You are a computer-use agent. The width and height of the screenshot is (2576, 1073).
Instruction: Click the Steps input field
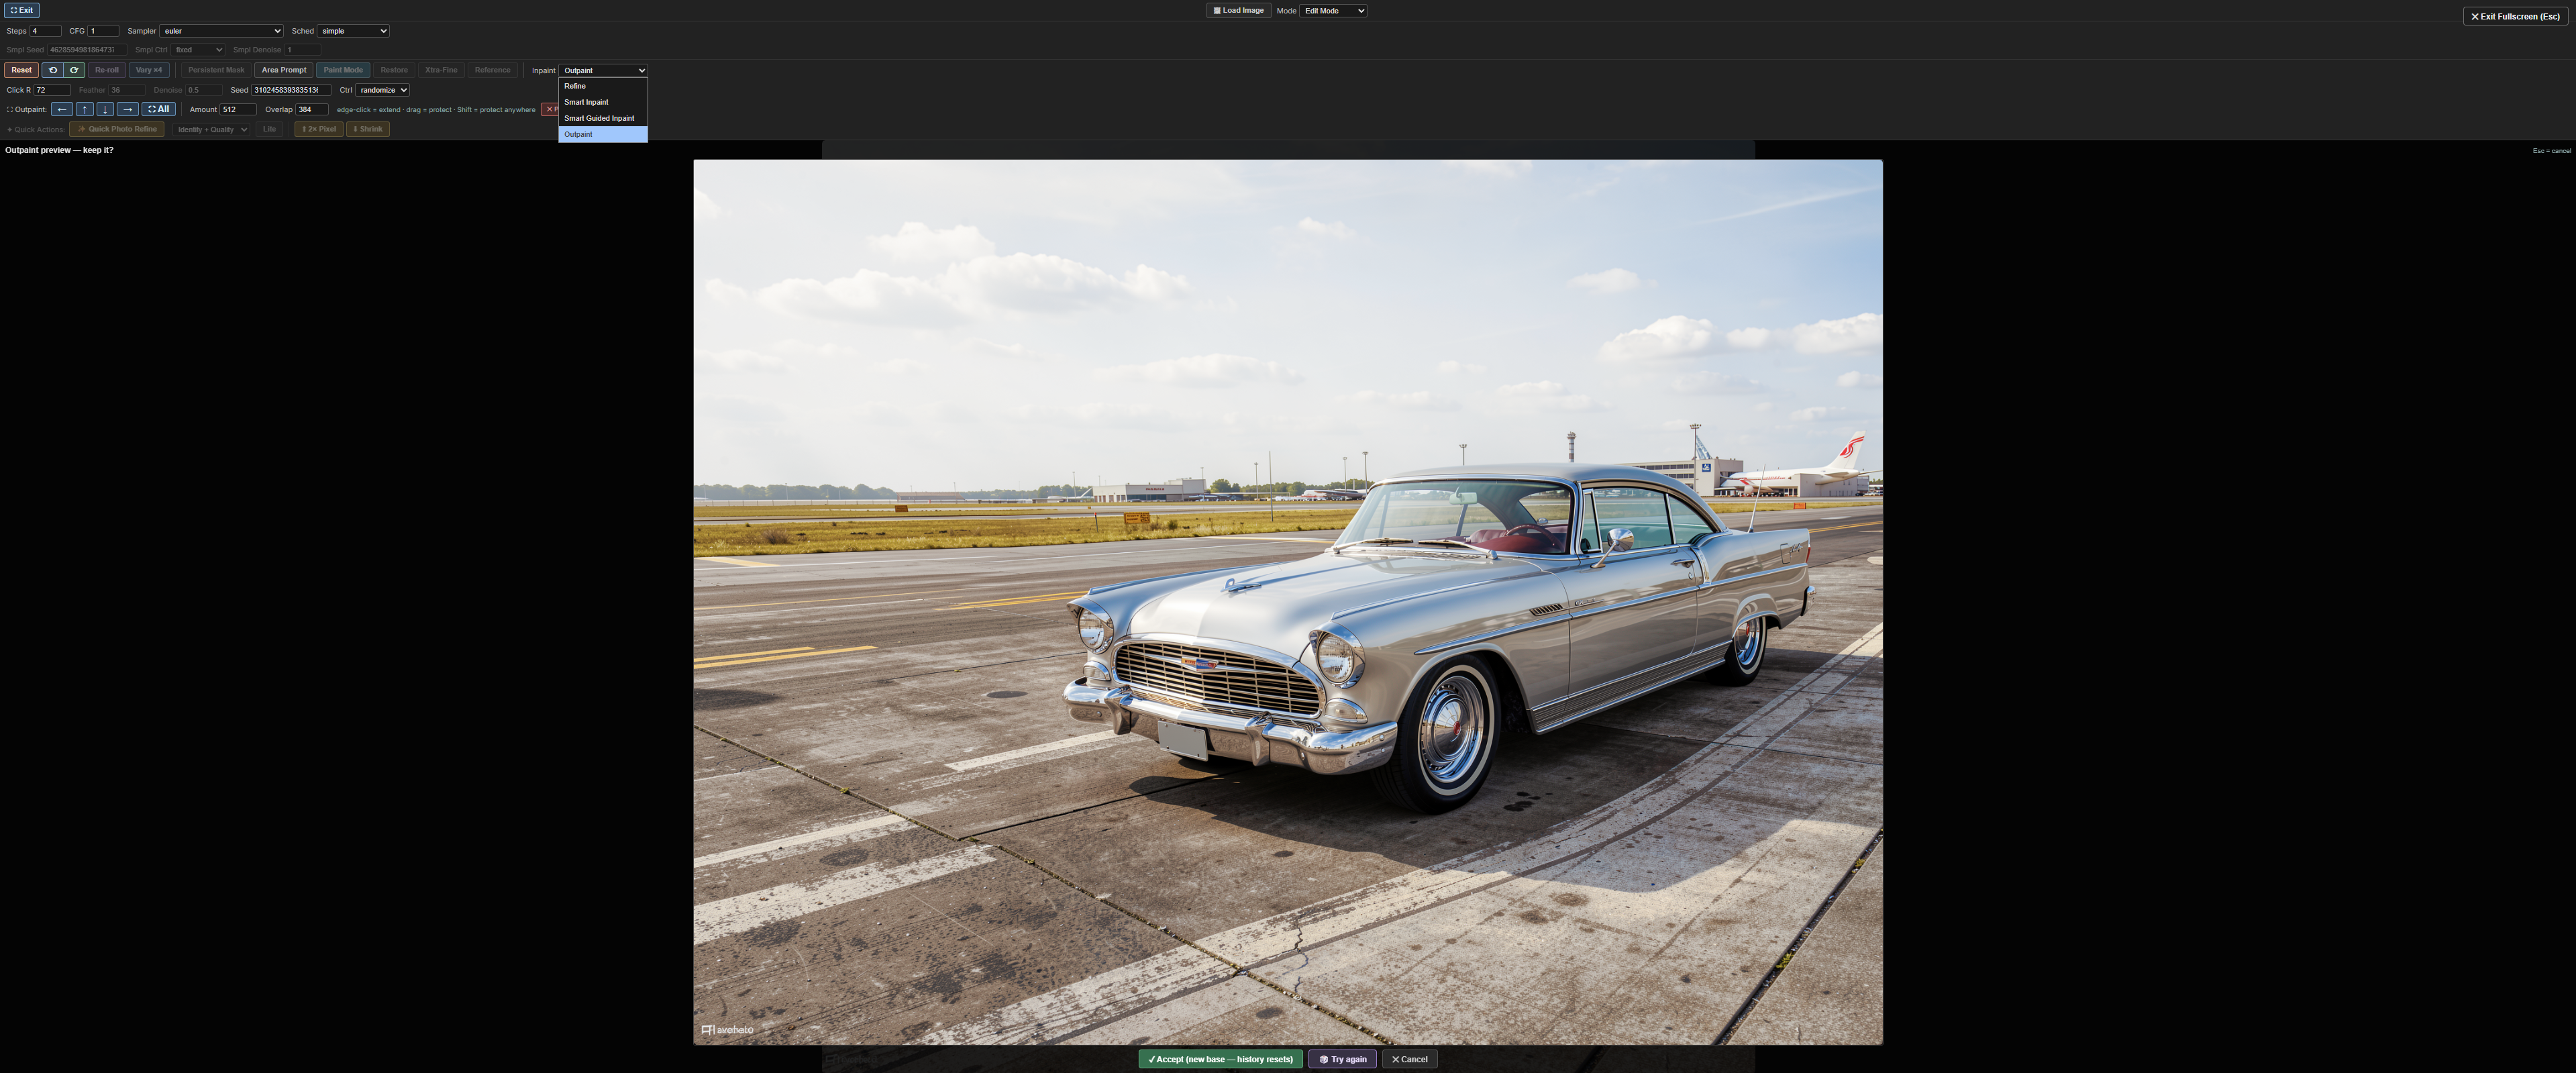pos(45,31)
